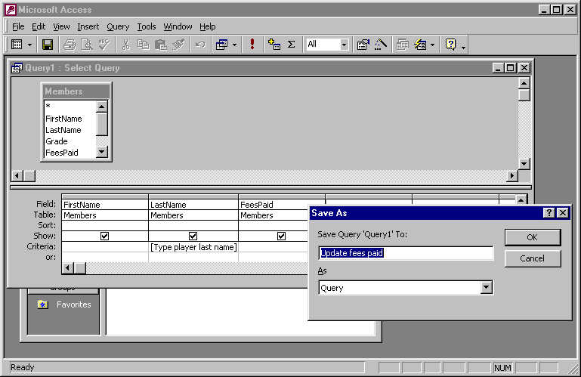Open the Top Values All combo box
Image resolution: width=581 pixels, height=377 pixels.
point(327,45)
